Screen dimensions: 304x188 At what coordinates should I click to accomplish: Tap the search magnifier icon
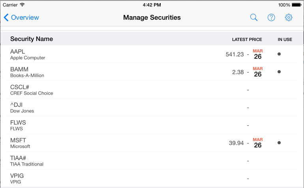[x=254, y=17]
